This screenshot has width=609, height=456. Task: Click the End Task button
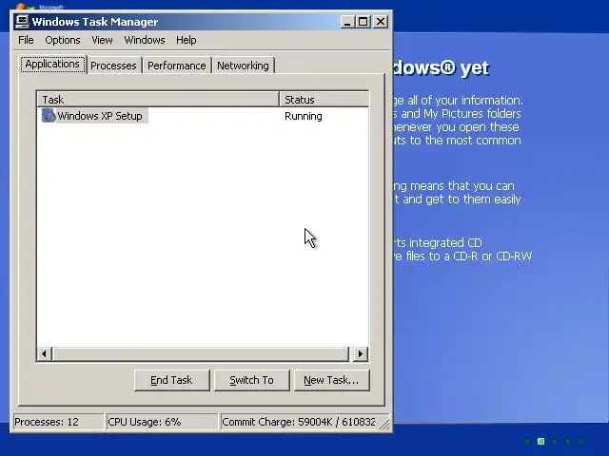click(171, 380)
